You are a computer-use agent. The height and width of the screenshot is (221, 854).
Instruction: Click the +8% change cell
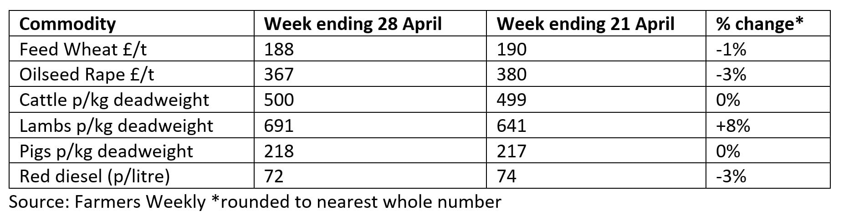pyautogui.click(x=732, y=126)
